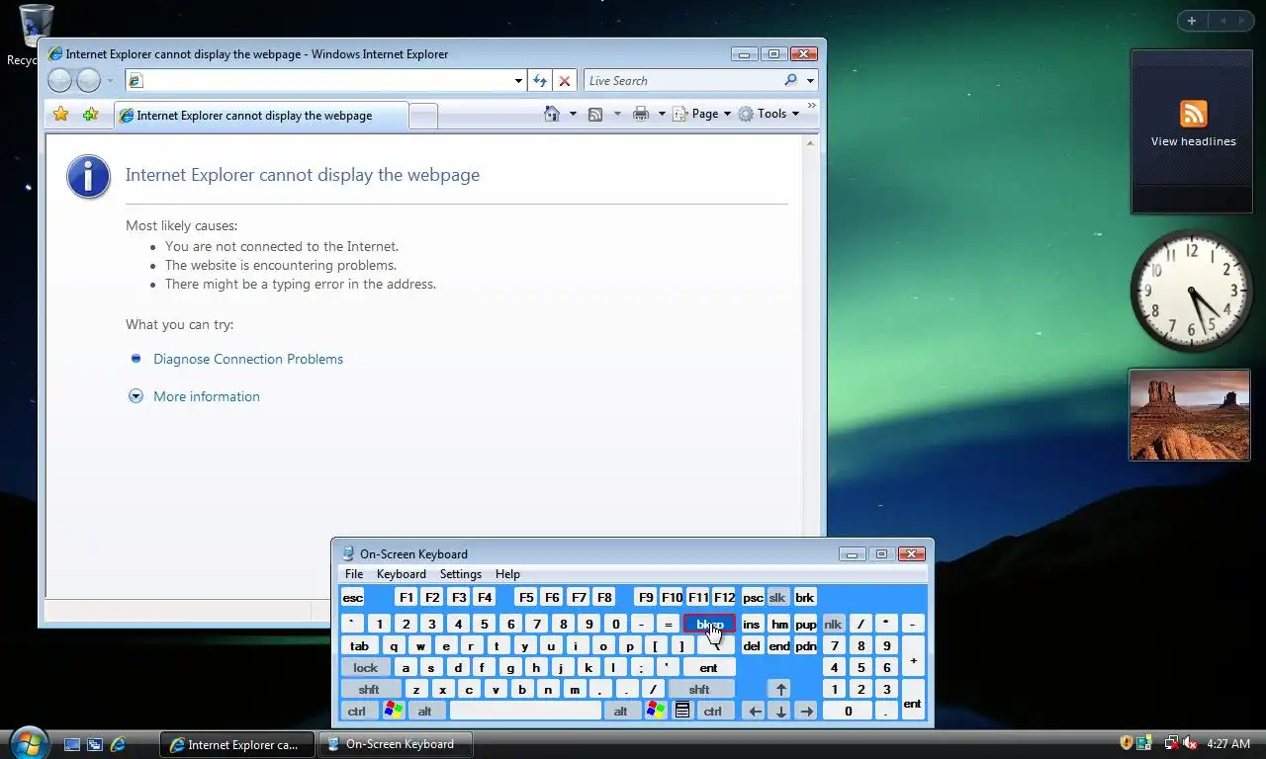Click the Print icon in the command bar
The height and width of the screenshot is (759, 1266).
641,114
